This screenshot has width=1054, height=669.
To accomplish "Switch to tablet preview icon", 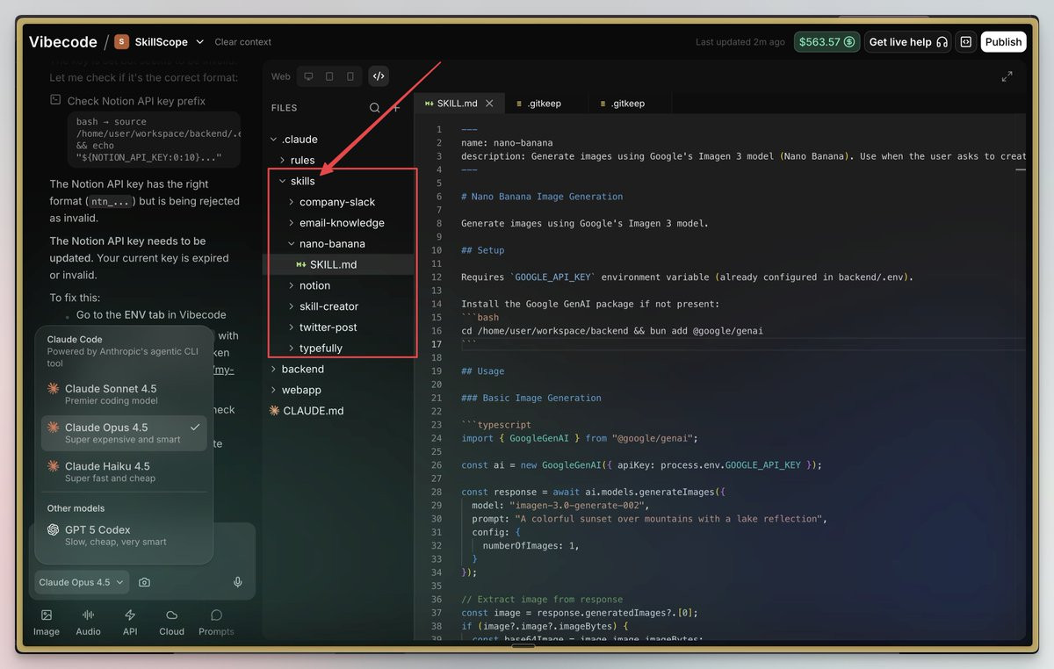I will [x=329, y=76].
